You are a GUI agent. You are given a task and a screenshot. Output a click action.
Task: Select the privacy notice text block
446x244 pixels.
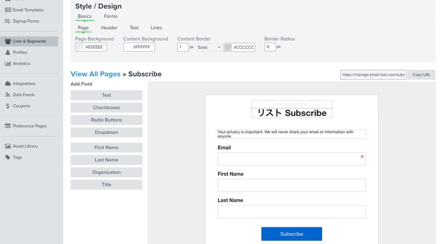(x=292, y=134)
